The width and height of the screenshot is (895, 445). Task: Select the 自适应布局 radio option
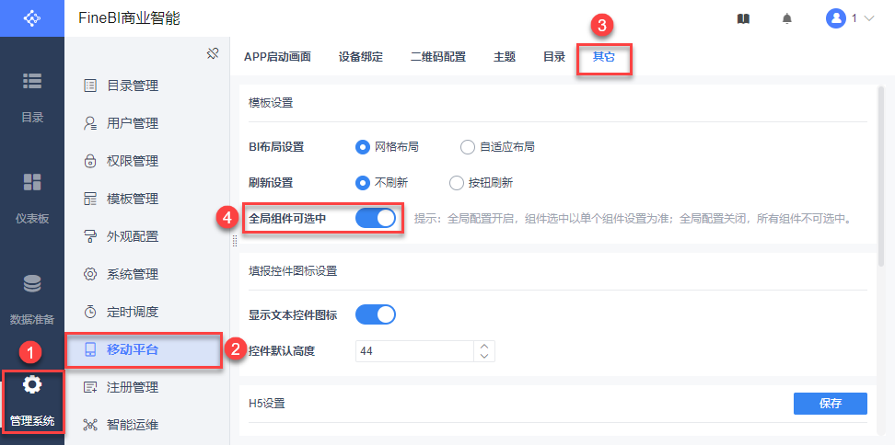(468, 147)
